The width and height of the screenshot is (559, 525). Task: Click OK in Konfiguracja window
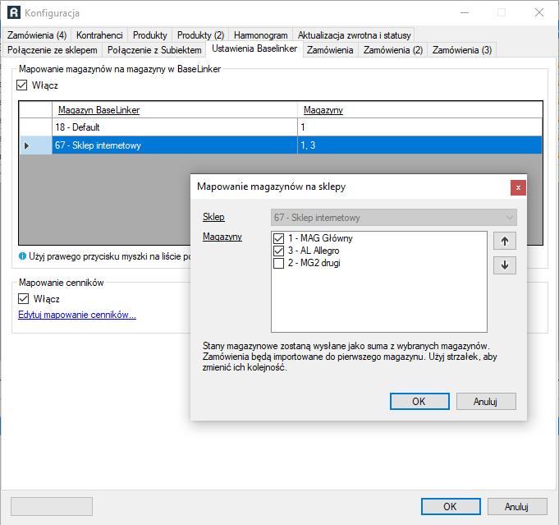[451, 506]
